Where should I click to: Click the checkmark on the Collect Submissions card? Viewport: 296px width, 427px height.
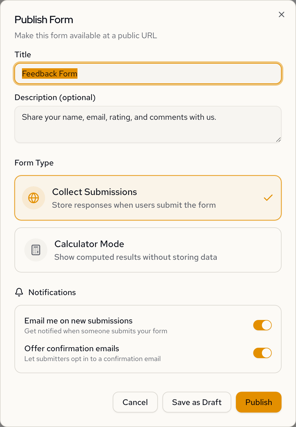pyautogui.click(x=268, y=198)
